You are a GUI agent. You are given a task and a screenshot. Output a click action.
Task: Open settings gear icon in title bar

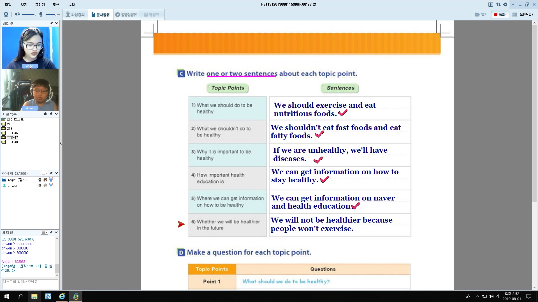click(x=505, y=4)
